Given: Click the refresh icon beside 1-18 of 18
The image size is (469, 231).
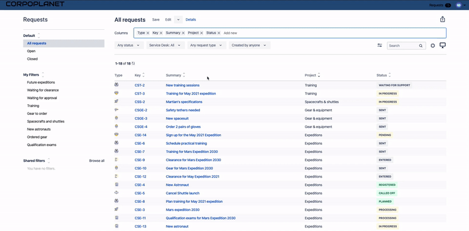Looking at the screenshot, I should click(x=134, y=63).
